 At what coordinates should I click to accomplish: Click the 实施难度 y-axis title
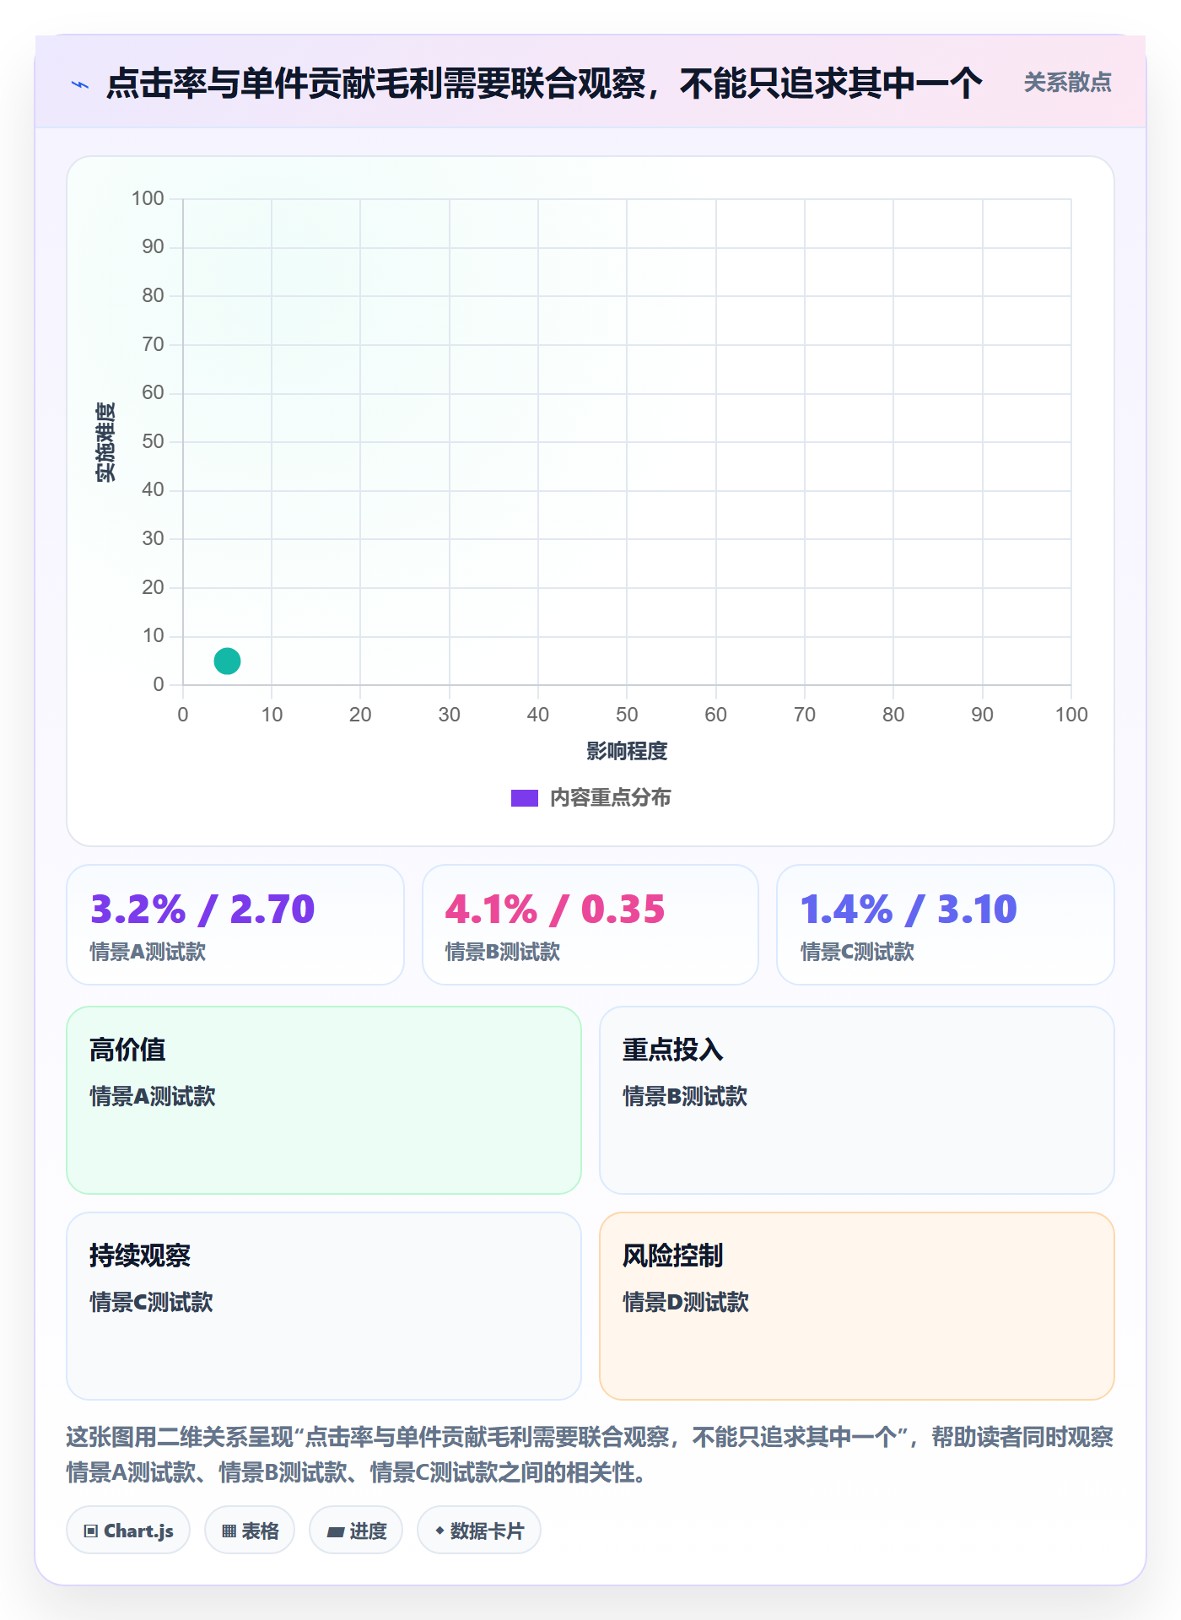tap(106, 441)
